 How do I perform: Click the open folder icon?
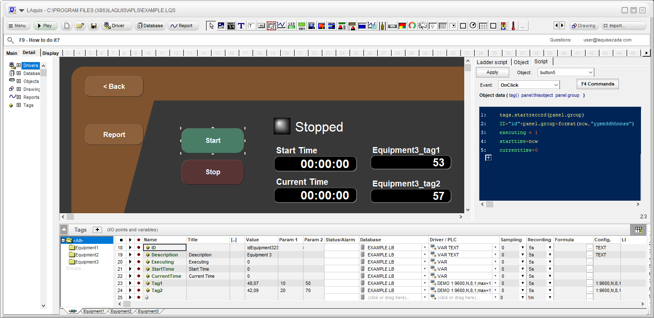coord(80,26)
